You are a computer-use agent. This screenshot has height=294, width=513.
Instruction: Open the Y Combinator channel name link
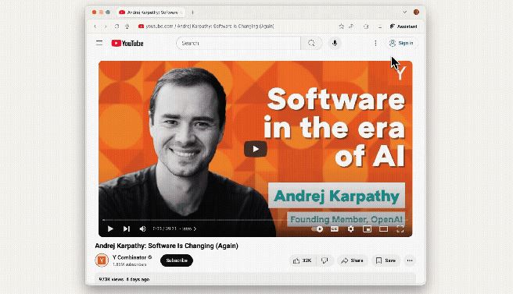pyautogui.click(x=130, y=257)
